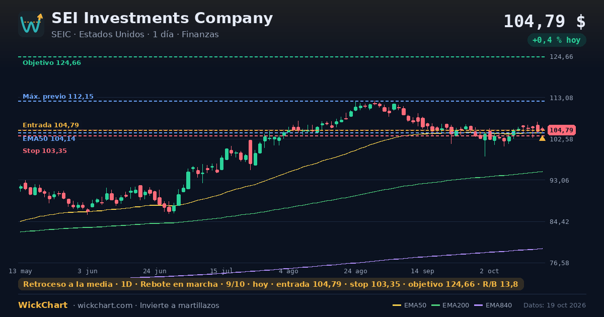Select the Máx. previo 112,15 label
This screenshot has width=604, height=317.
(58, 97)
